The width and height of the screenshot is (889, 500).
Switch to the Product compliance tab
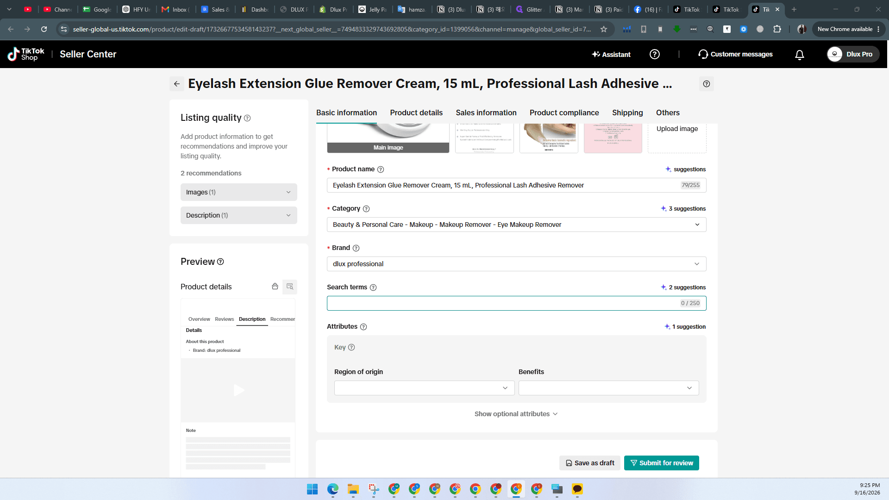click(564, 112)
